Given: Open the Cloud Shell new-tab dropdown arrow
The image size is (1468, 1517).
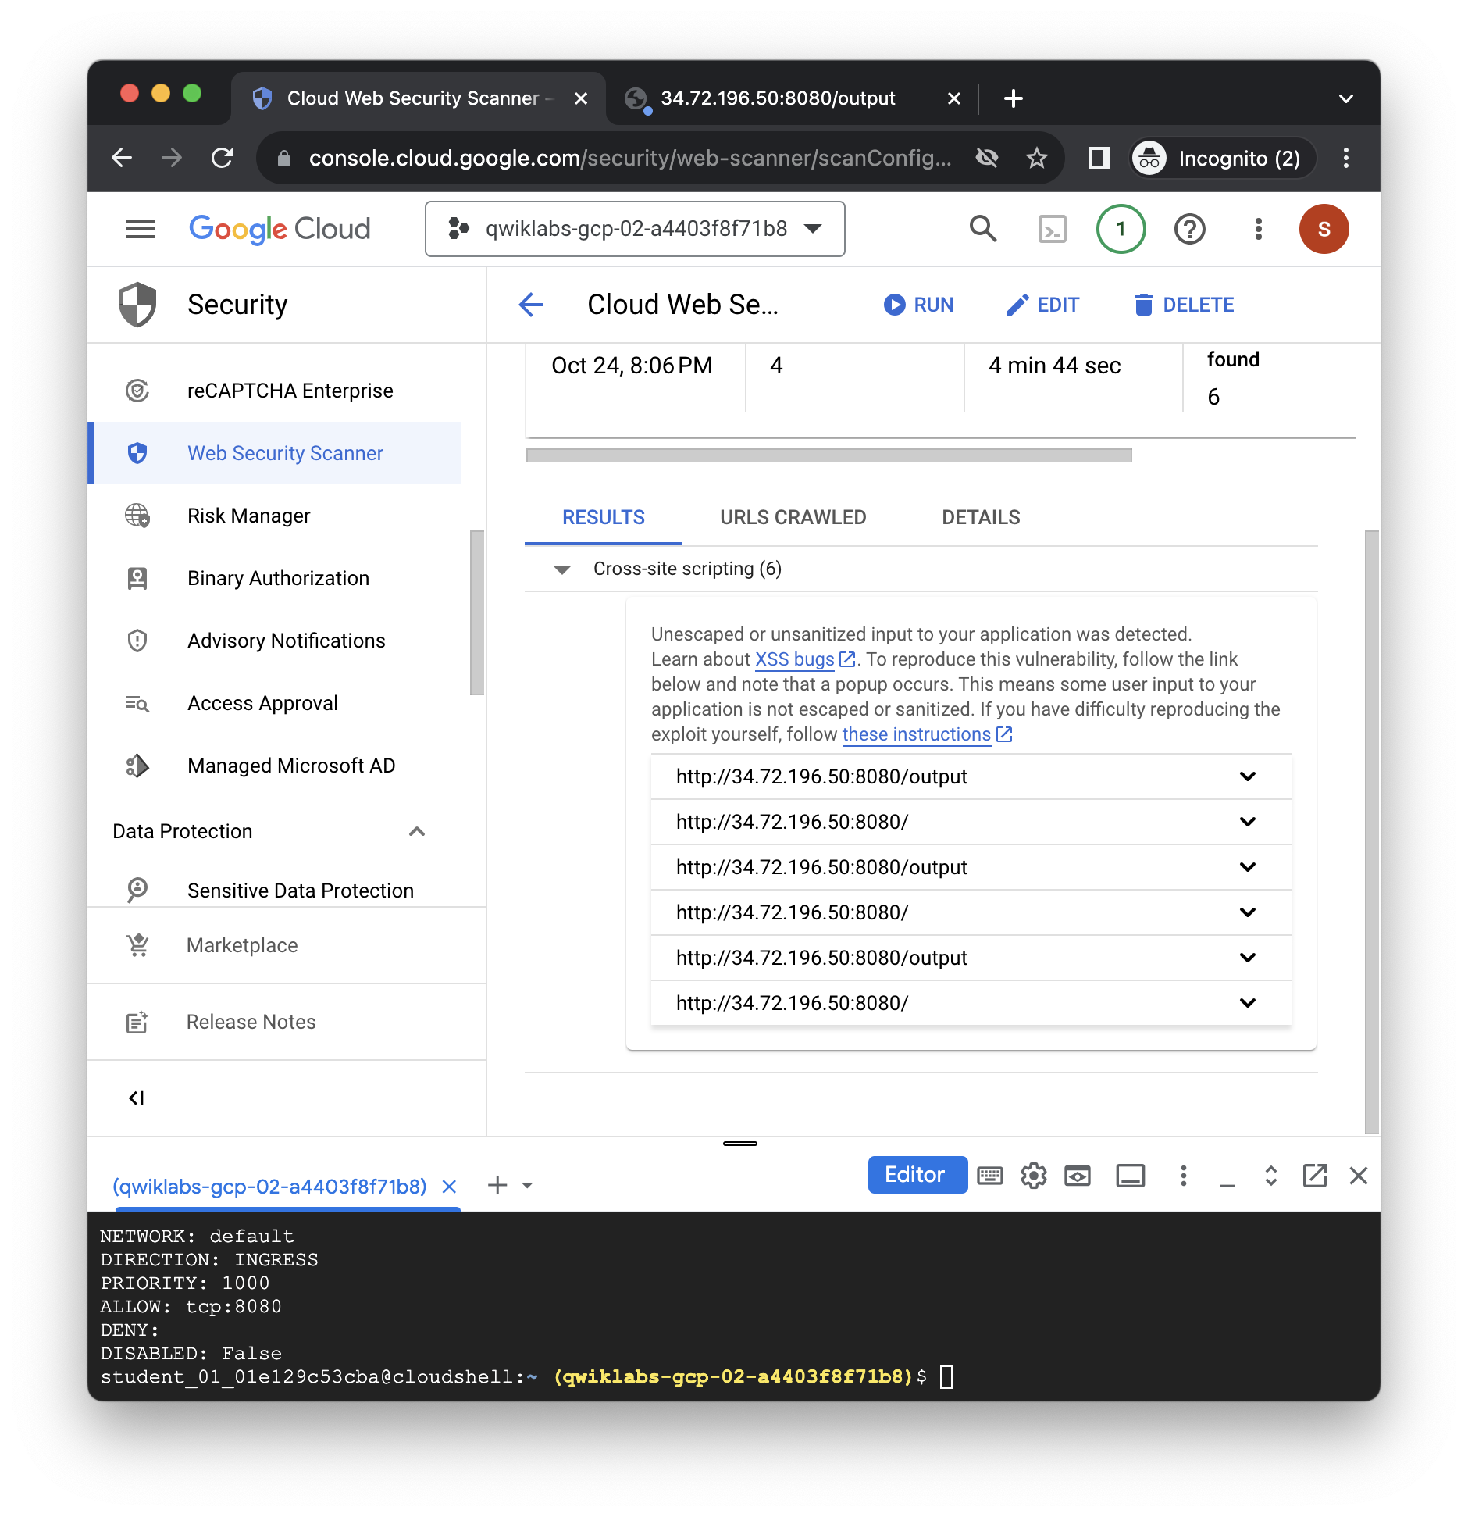Looking at the screenshot, I should click(x=527, y=1185).
